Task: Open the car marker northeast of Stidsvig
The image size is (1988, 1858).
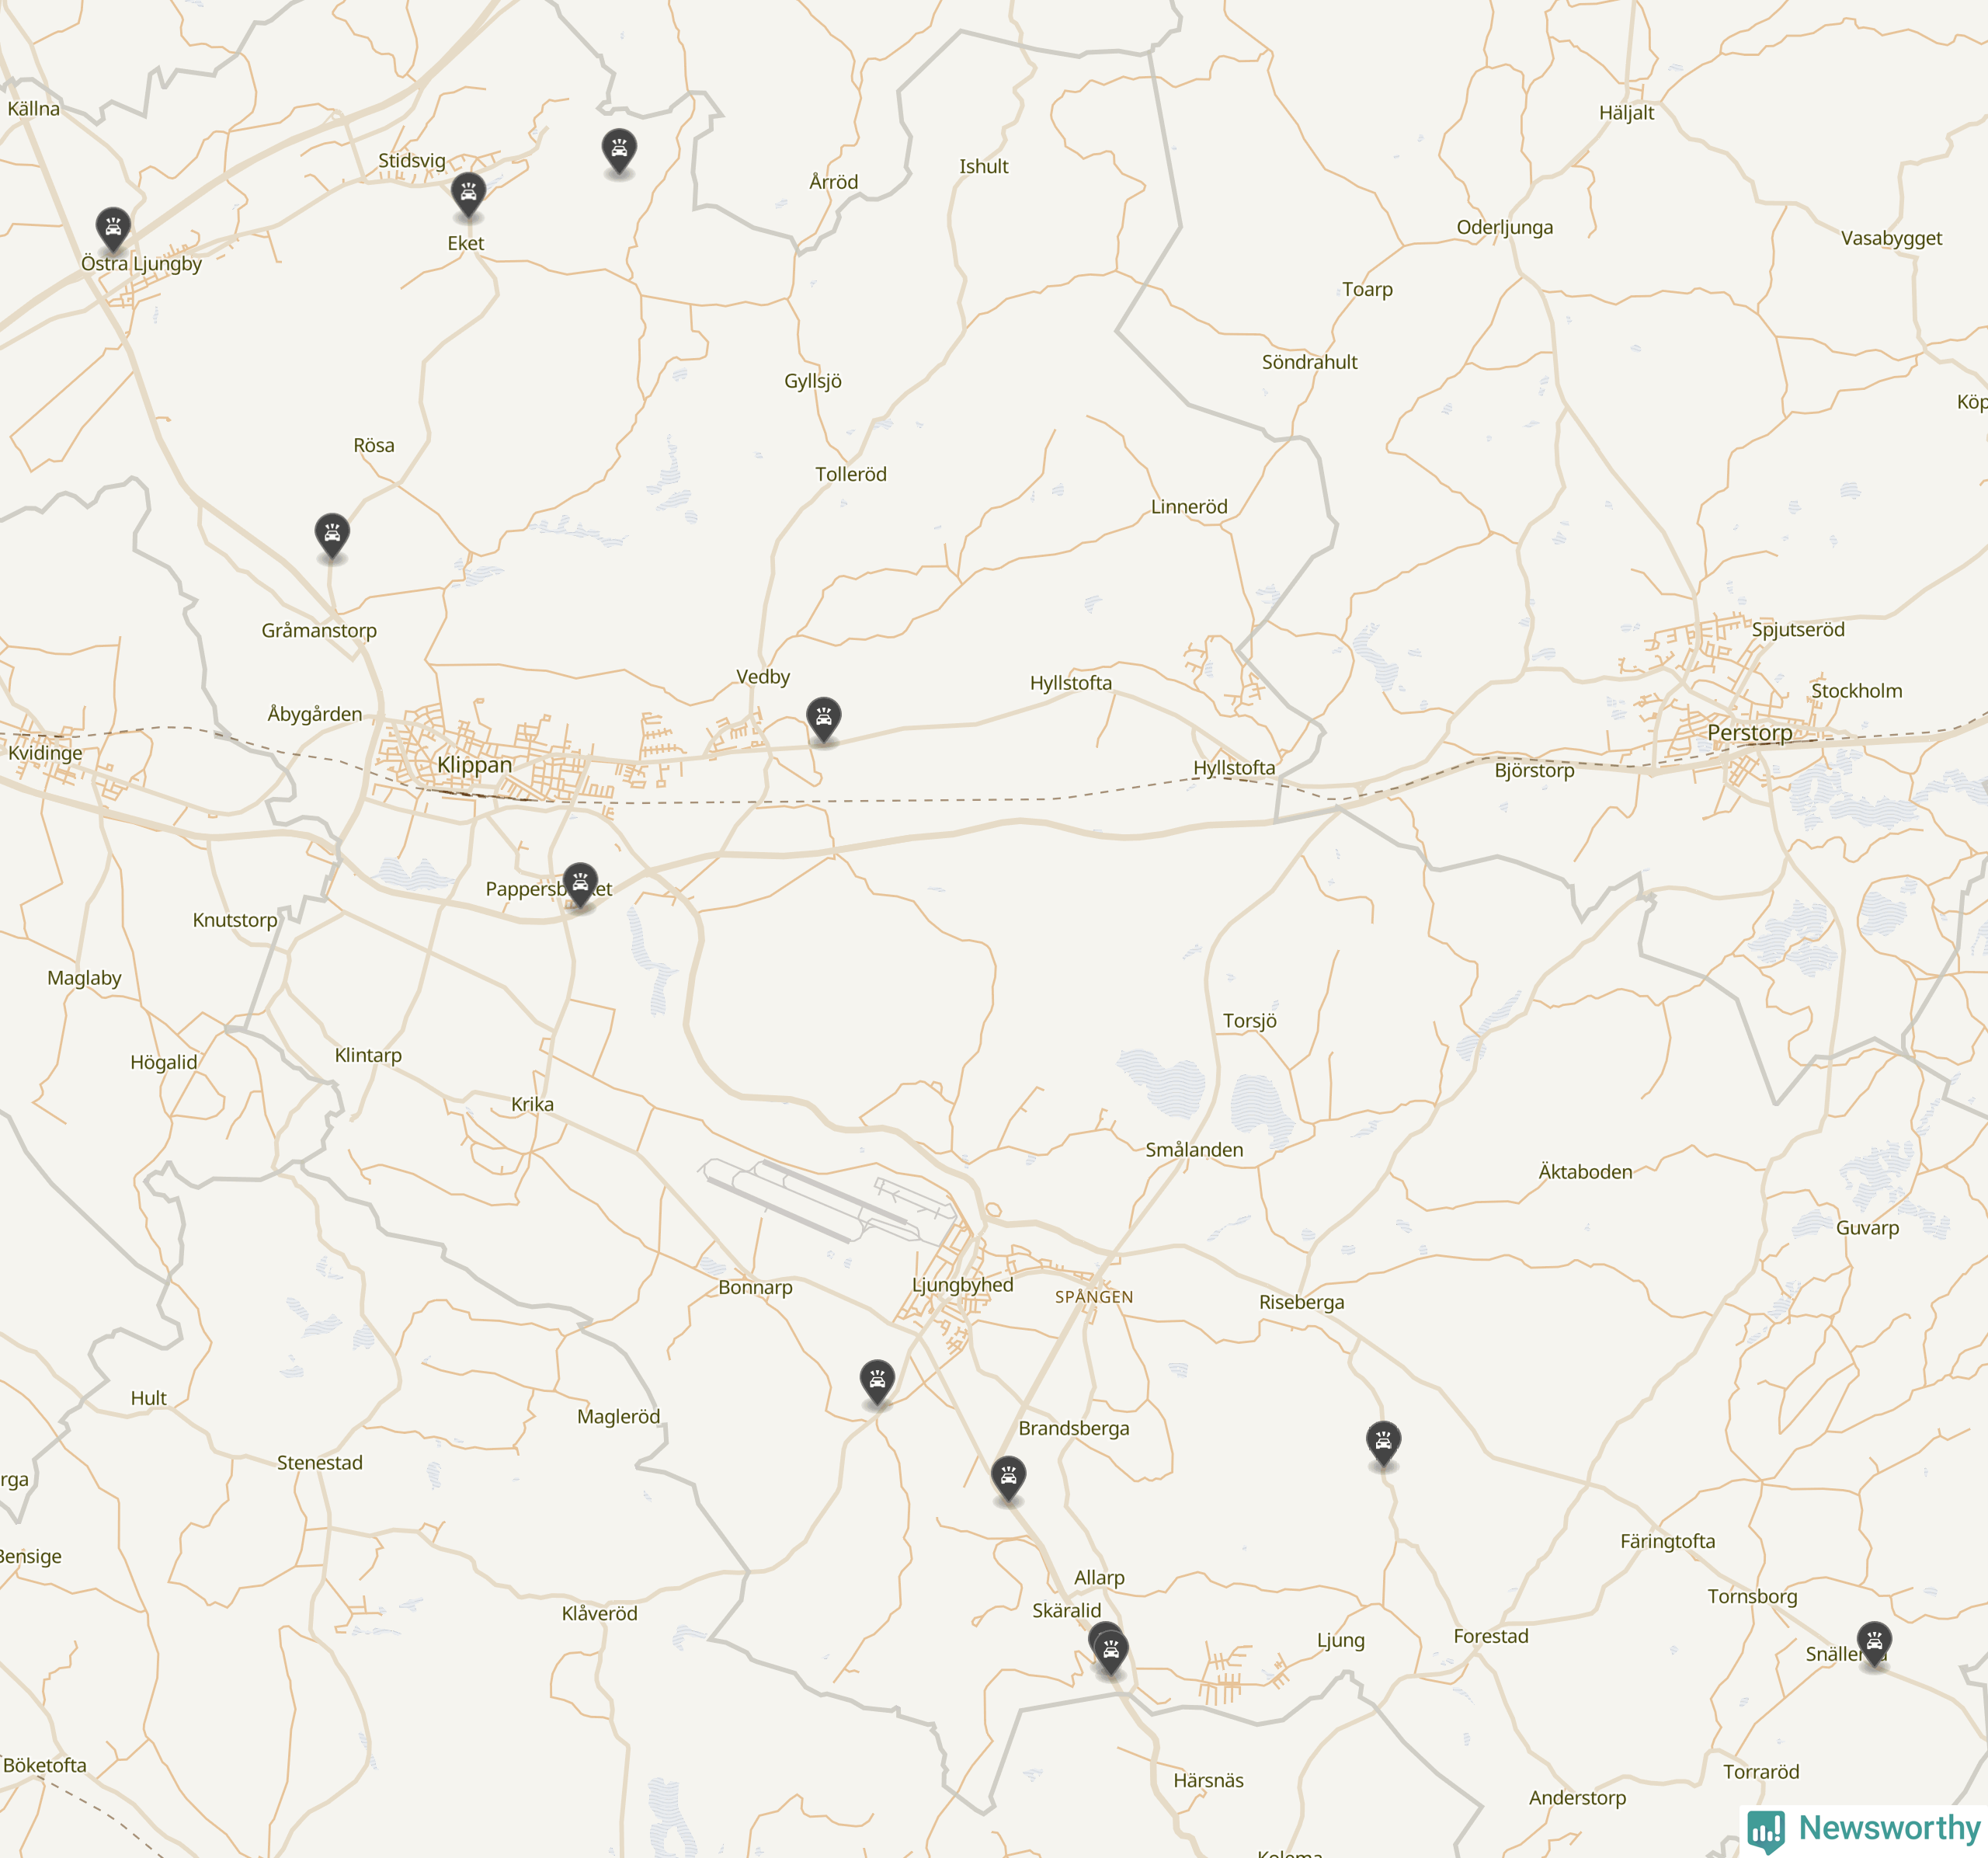Action: (x=619, y=150)
